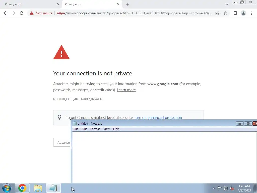
Task: Click the muted volume tray icon
Action: coord(232,188)
